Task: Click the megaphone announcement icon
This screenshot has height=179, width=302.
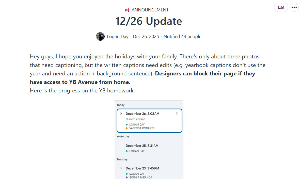Action: click(127, 10)
